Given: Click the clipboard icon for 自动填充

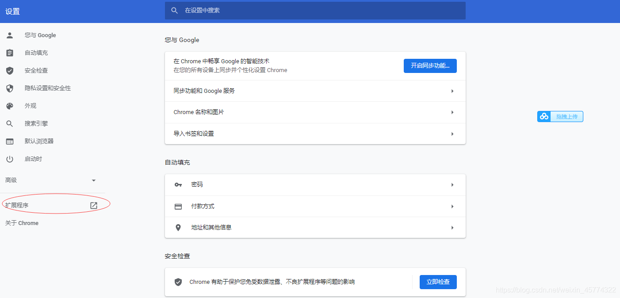Looking at the screenshot, I should coord(10,53).
